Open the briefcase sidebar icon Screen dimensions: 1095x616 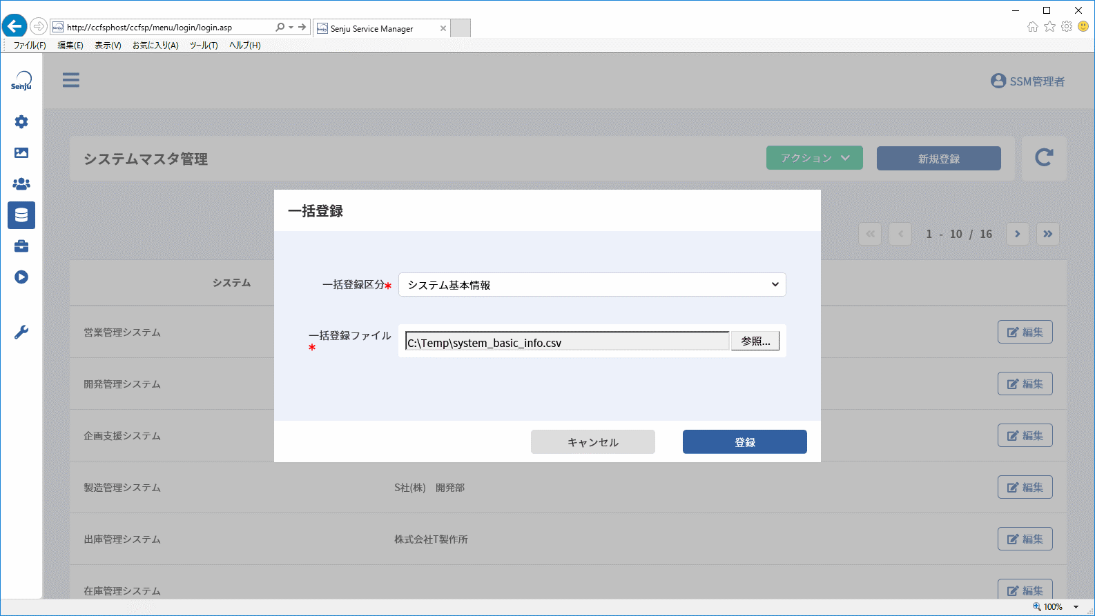[21, 246]
